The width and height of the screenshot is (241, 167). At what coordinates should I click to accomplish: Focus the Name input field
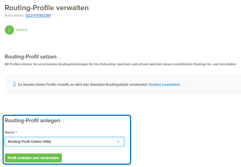tap(64, 142)
